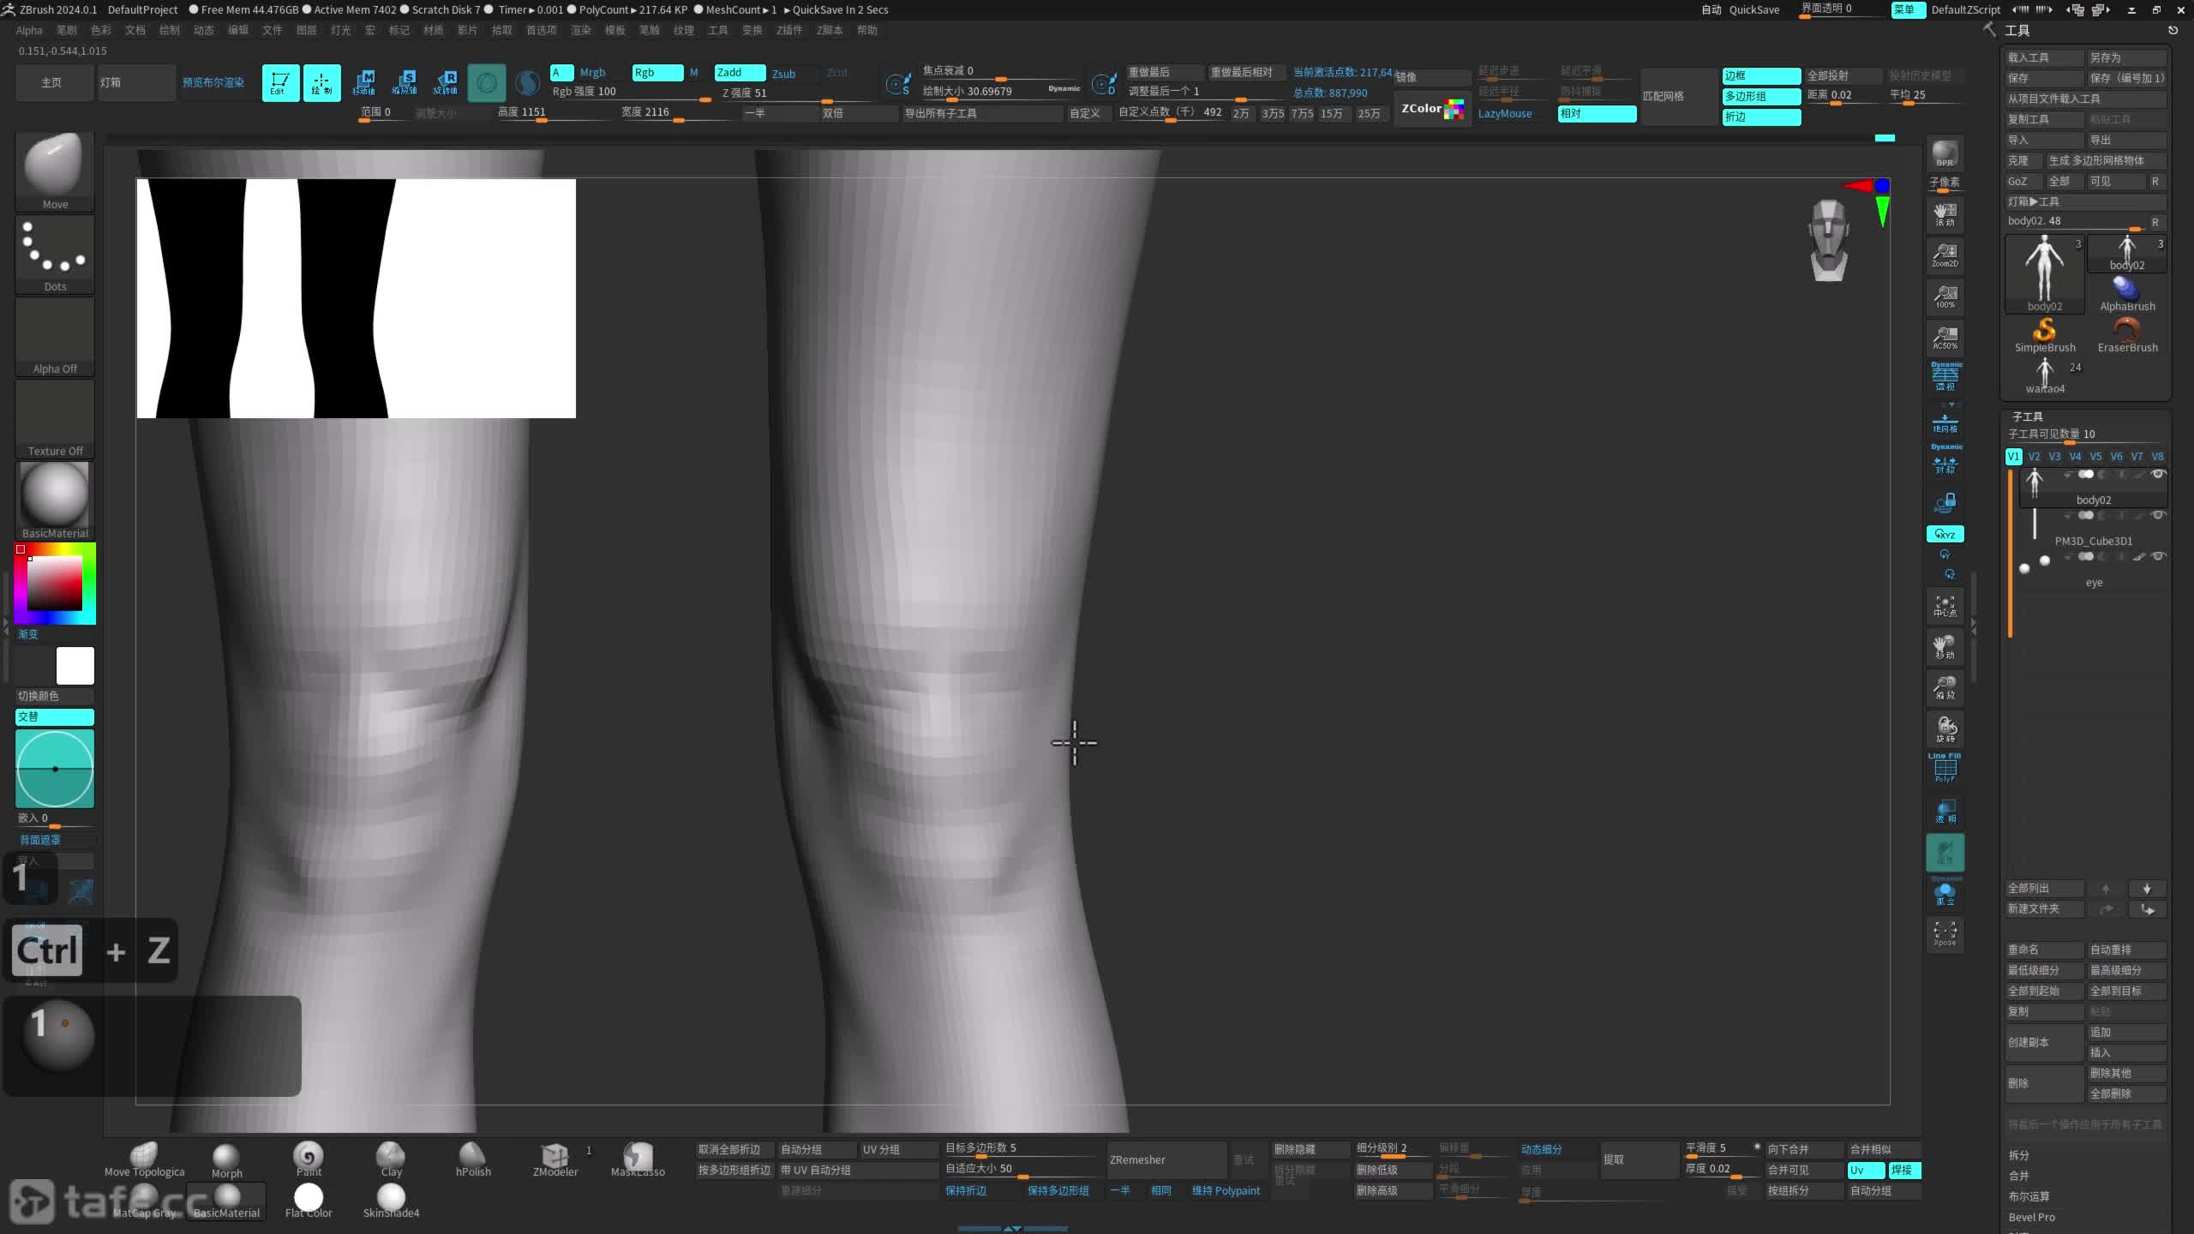The image size is (2194, 1234).
Task: Click the 旋转 rotate view icon
Action: point(1945,729)
